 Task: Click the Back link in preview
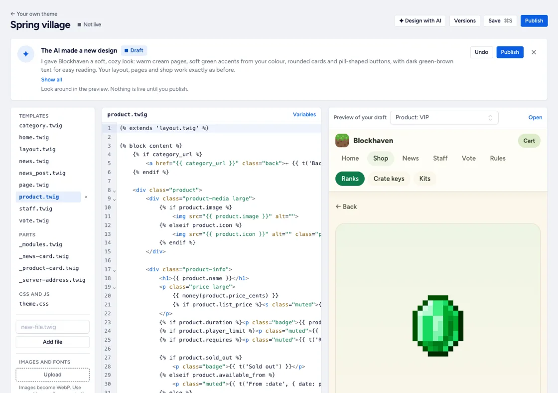pos(346,206)
